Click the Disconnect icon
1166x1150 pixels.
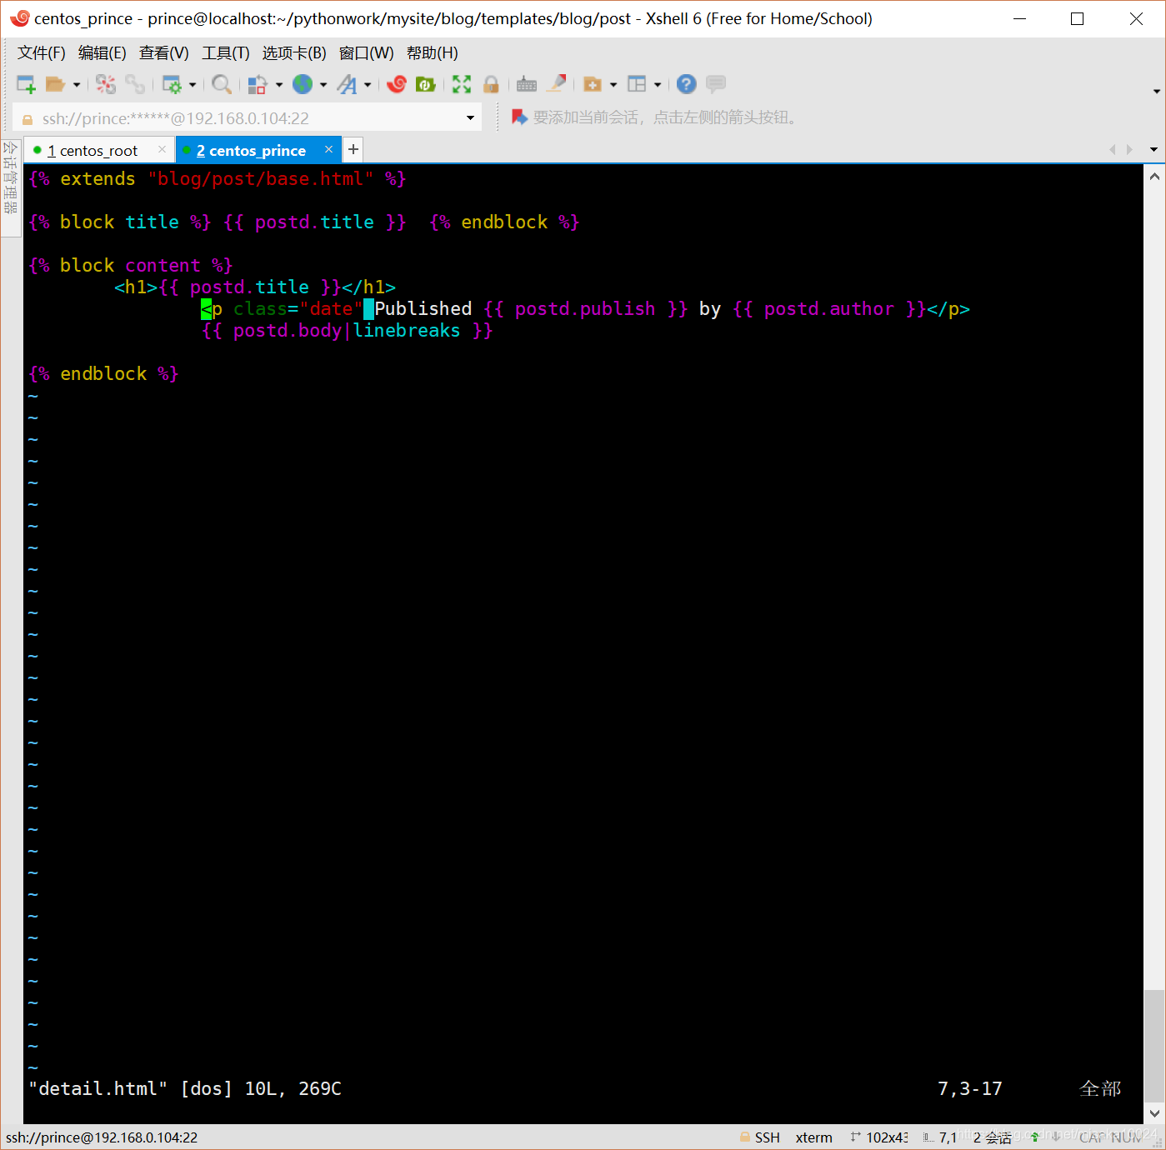tap(106, 84)
